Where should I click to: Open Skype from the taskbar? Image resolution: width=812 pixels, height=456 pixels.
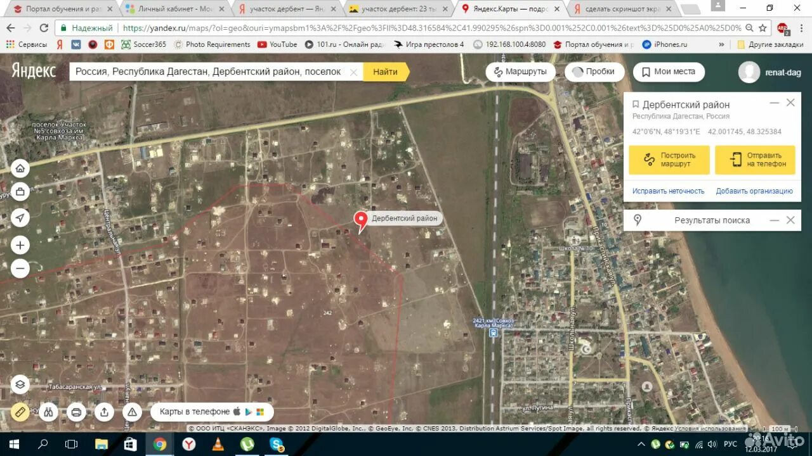click(x=276, y=444)
